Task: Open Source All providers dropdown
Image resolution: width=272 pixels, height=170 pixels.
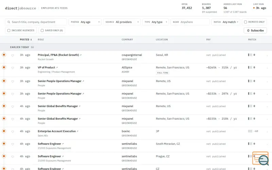Action: click(x=122, y=22)
